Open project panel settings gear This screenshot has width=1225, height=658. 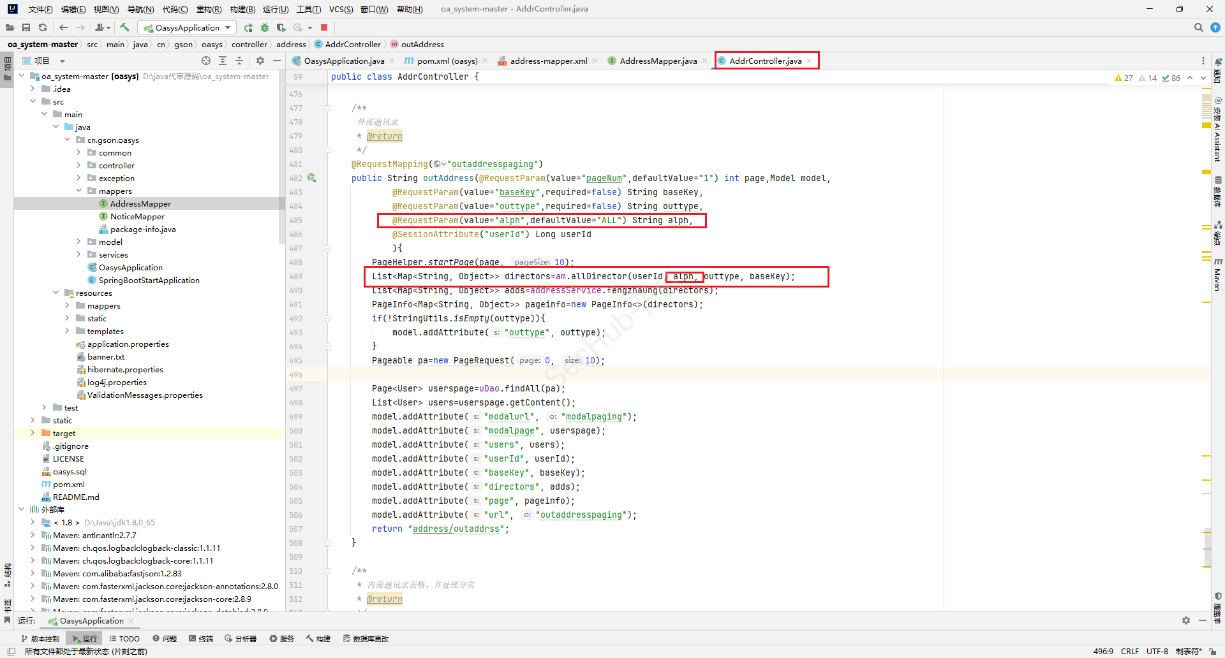[x=260, y=61]
